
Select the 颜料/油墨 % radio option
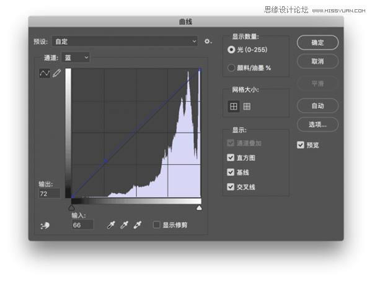(232, 67)
